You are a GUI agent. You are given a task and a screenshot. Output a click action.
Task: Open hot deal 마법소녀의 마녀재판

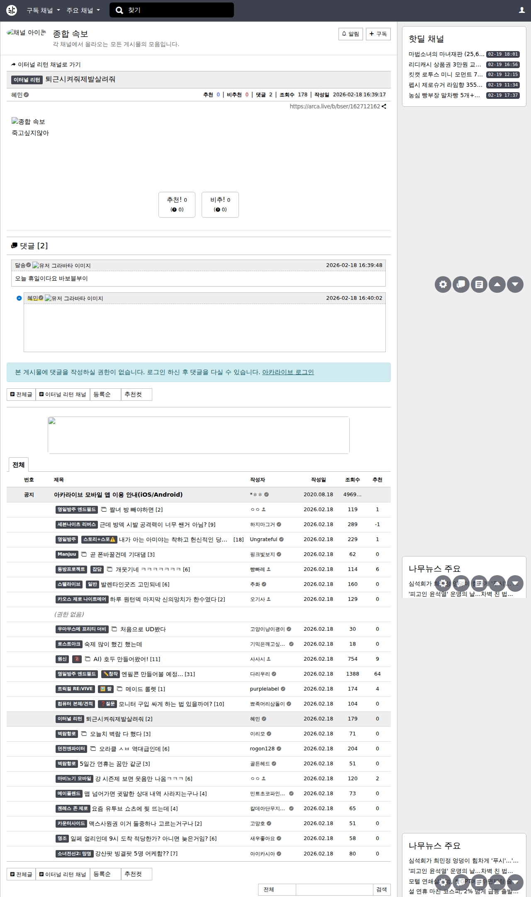(x=446, y=54)
